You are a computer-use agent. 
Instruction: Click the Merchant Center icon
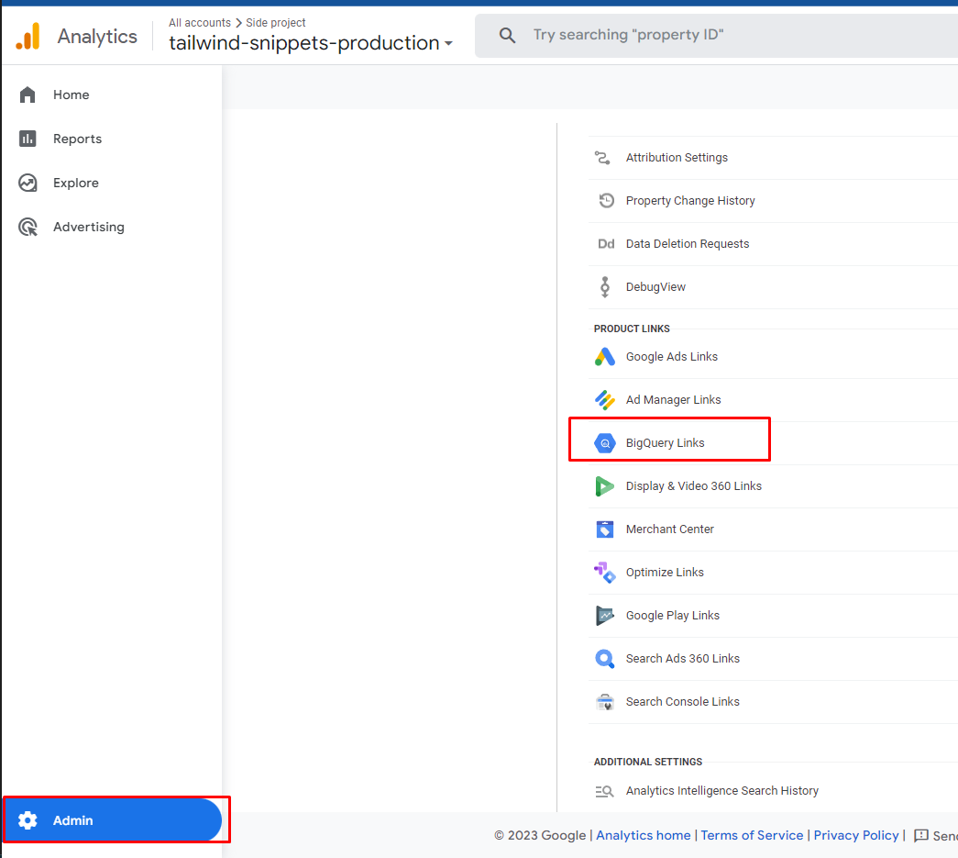point(604,529)
